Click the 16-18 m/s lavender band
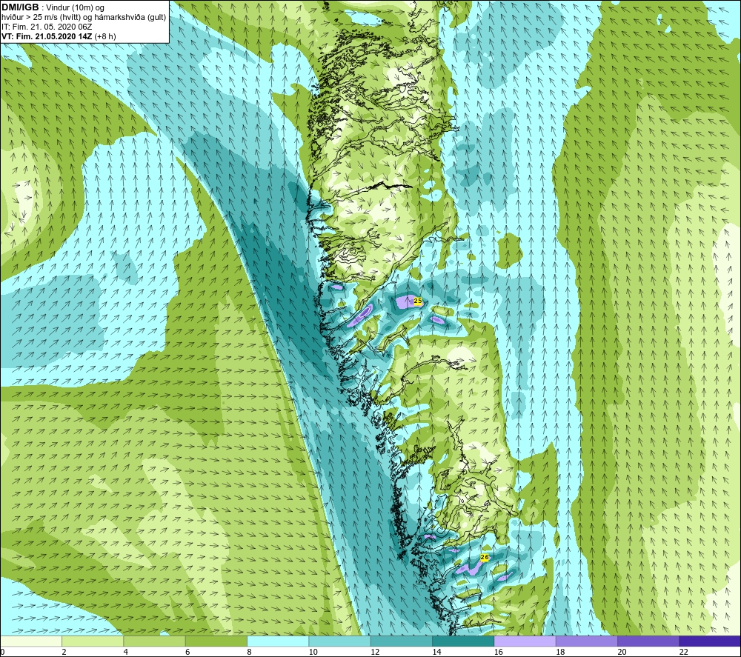This screenshot has height=657, width=741. point(525,641)
